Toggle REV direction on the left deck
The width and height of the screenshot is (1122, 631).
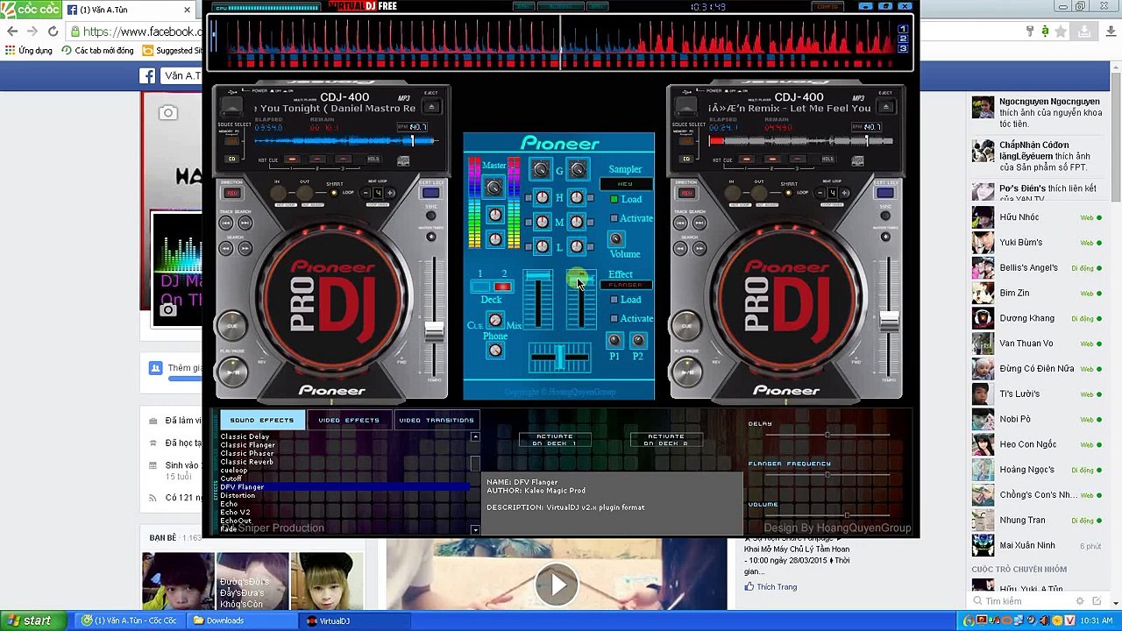pos(232,193)
